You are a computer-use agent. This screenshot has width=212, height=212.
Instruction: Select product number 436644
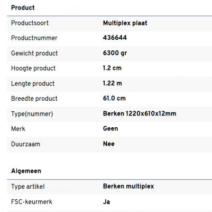(115, 38)
